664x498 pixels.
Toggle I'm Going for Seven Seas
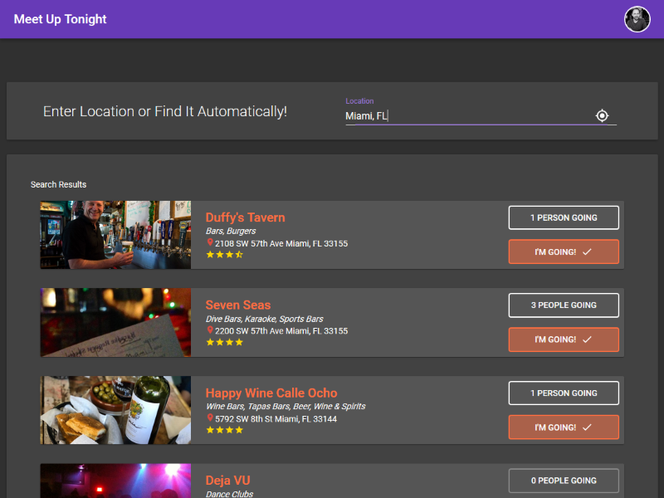tap(564, 339)
